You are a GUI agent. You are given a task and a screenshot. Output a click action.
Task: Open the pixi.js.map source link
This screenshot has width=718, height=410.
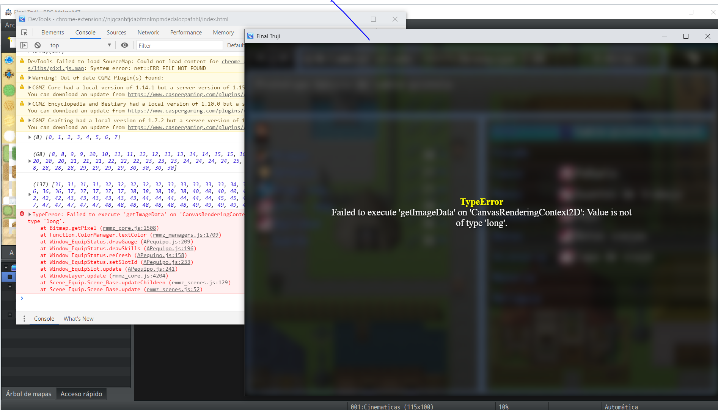coord(56,68)
